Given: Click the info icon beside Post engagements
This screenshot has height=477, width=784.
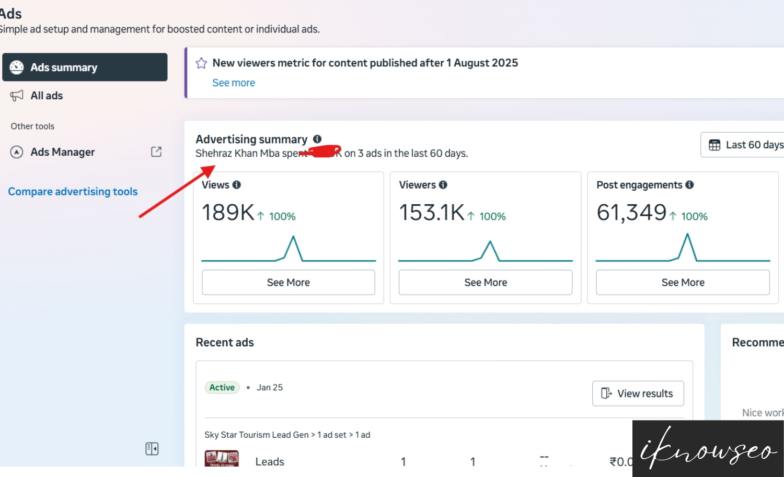Looking at the screenshot, I should tap(690, 184).
